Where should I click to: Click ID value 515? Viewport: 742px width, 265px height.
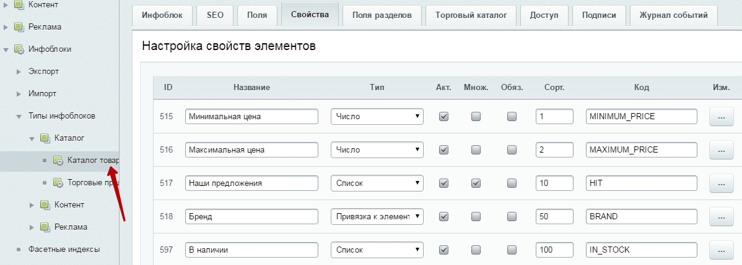(167, 116)
